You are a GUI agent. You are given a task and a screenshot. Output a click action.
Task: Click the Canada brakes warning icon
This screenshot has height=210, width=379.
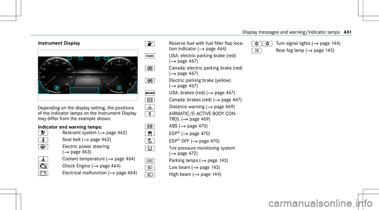pyautogui.click(x=150, y=100)
